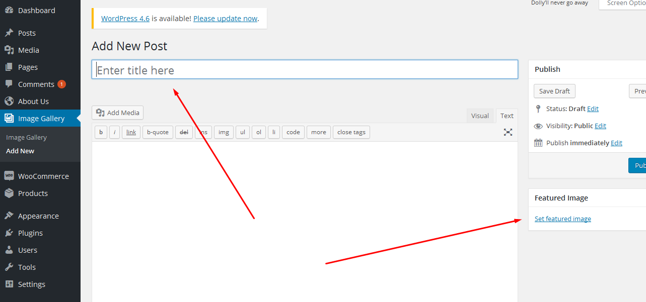Image resolution: width=646 pixels, height=302 pixels.
Task: Click the code quicktag button
Action: 293,132
